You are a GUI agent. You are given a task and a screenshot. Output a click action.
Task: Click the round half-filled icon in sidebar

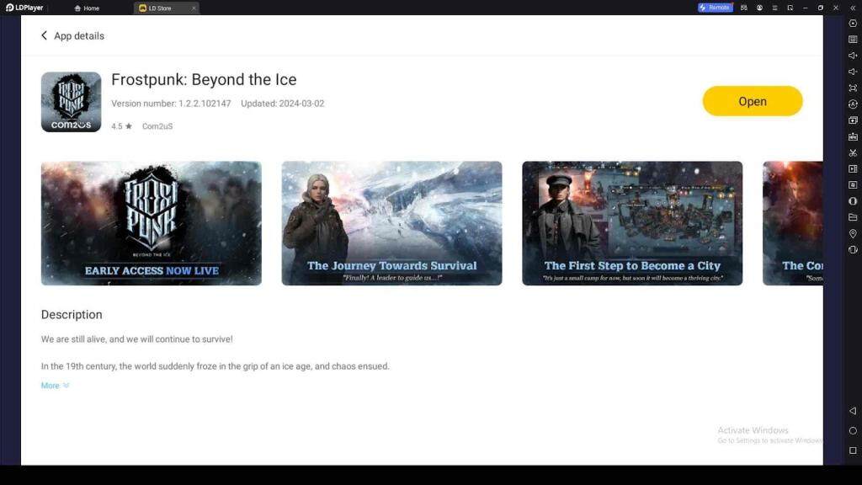(x=853, y=201)
